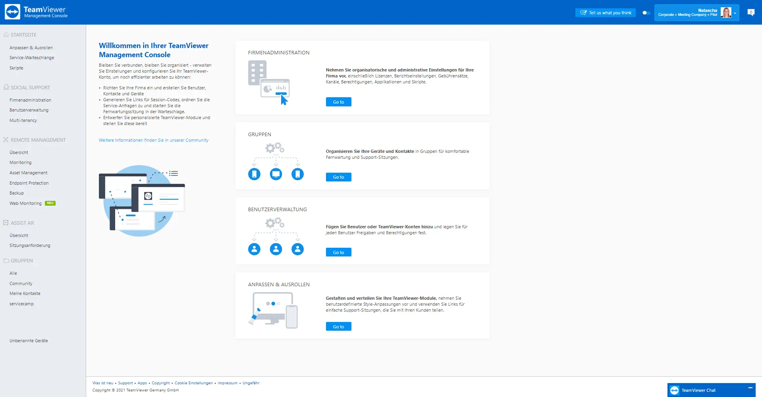The width and height of the screenshot is (762, 397).
Task: Click the Gruppen folder icon in sidebar
Action: click(6, 261)
